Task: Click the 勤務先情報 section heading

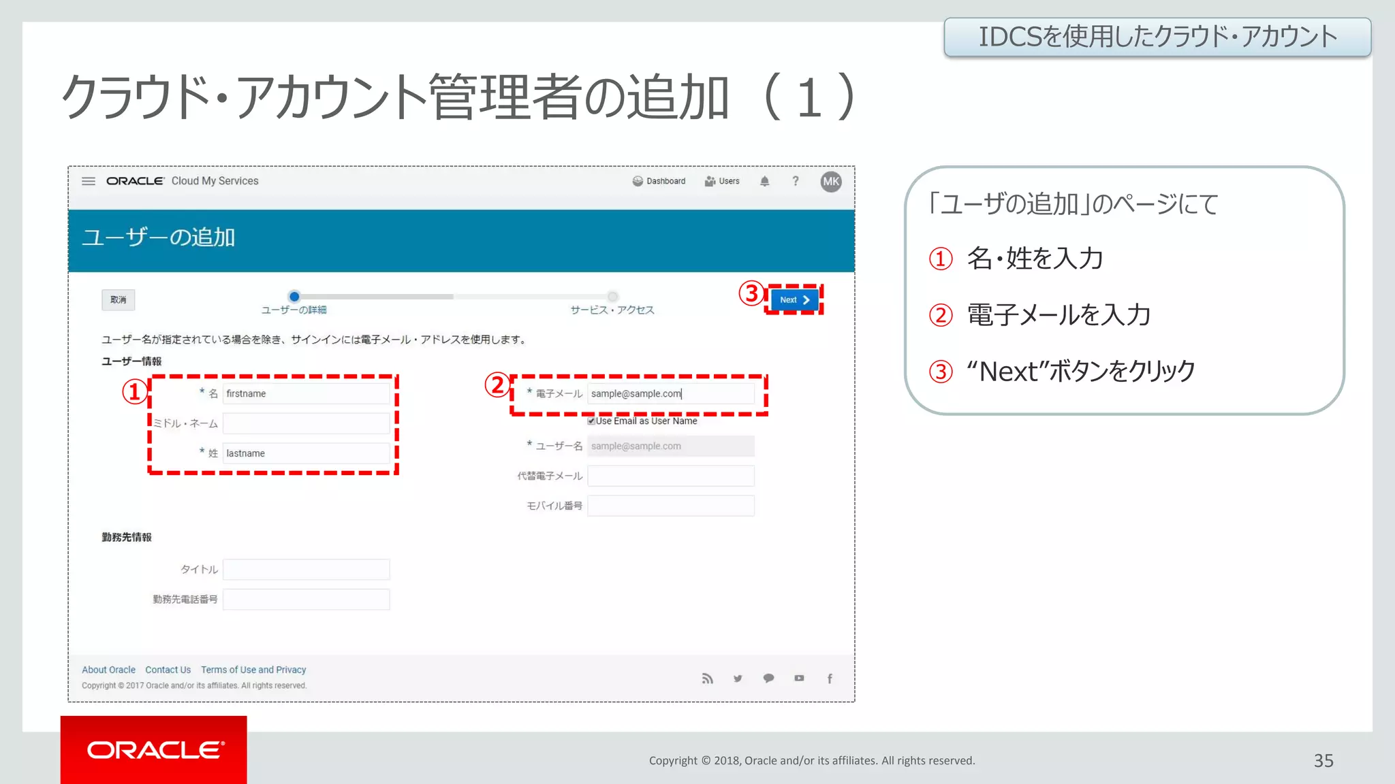Action: coord(127,538)
